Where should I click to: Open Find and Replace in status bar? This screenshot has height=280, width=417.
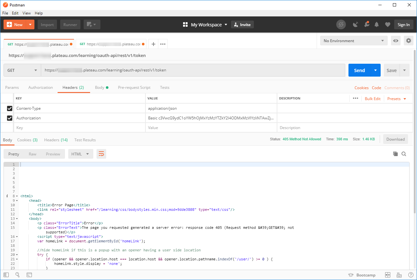[17, 275]
